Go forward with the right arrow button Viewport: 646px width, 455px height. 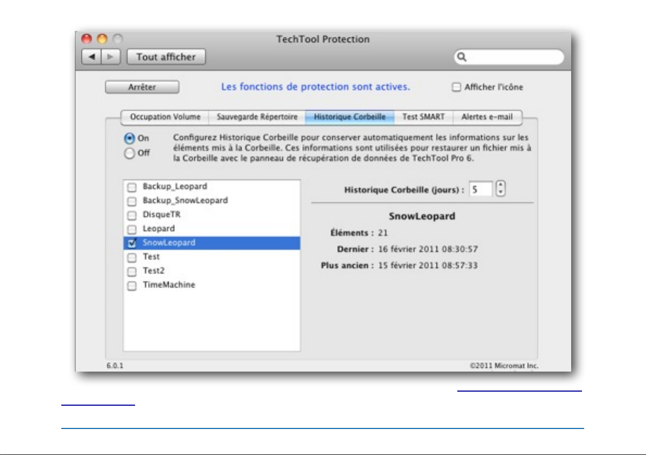click(x=111, y=57)
